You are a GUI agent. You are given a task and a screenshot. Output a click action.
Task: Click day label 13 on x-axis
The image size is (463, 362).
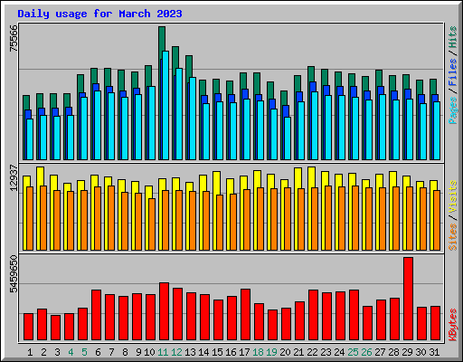[x=190, y=352]
